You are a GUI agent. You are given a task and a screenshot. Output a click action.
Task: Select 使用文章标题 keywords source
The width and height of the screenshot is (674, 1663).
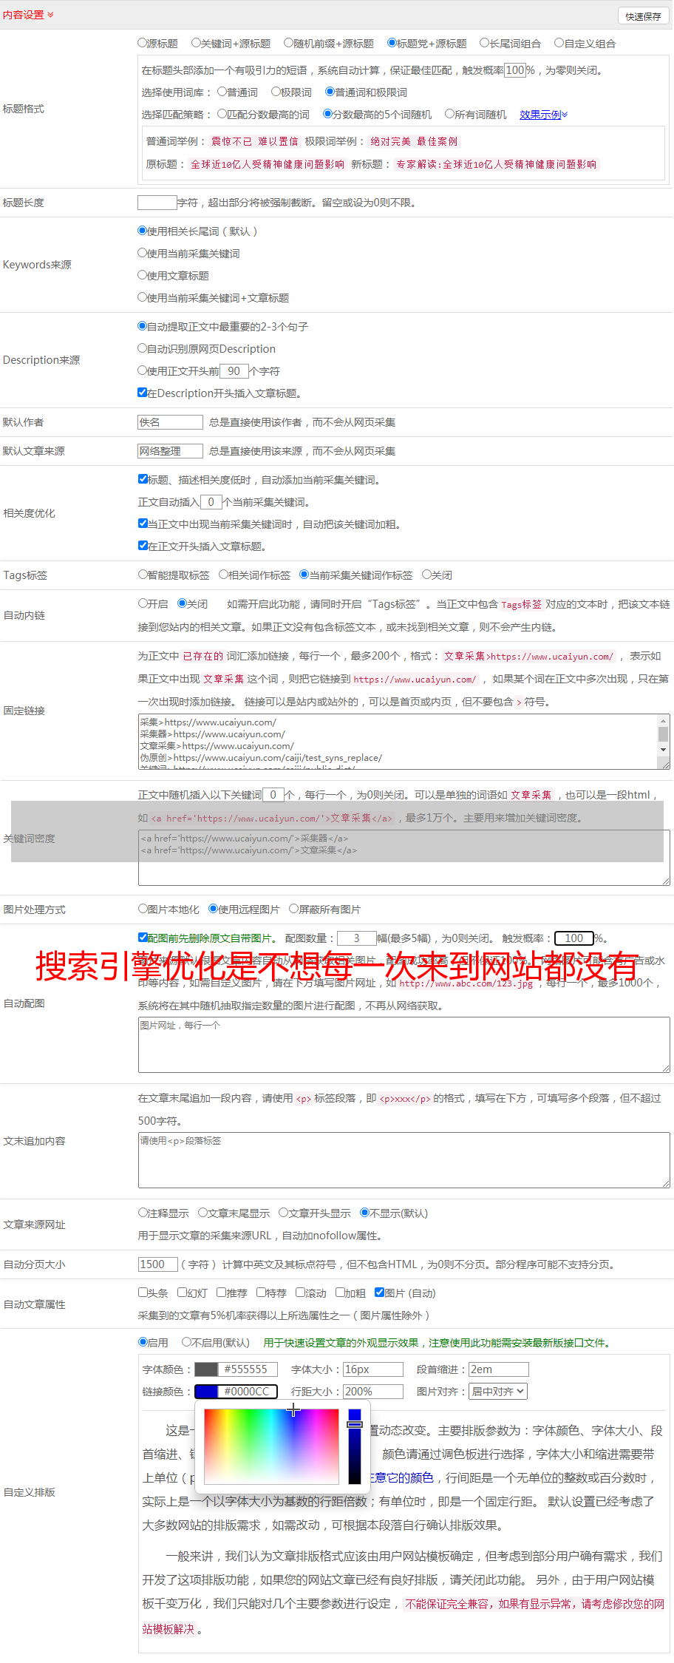coord(143,275)
